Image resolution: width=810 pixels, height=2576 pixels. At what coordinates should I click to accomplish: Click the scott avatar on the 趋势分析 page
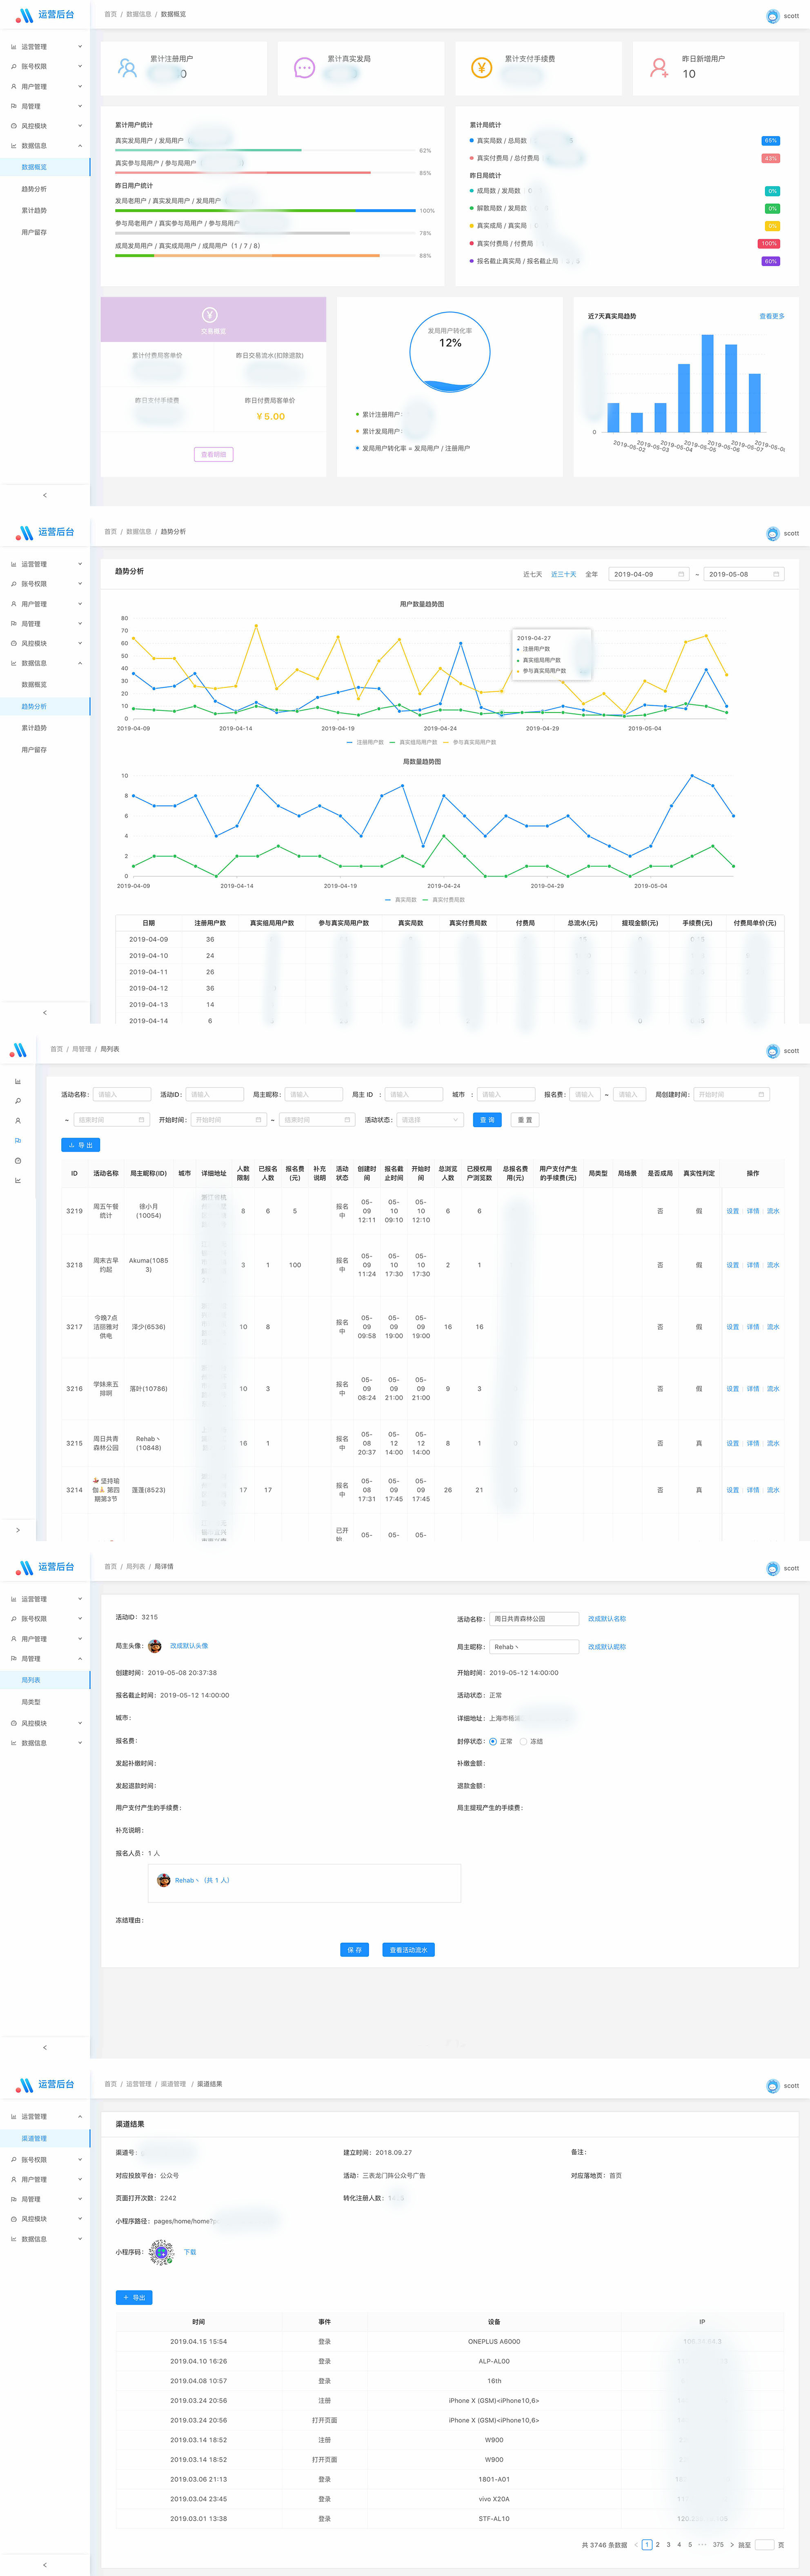tap(772, 534)
